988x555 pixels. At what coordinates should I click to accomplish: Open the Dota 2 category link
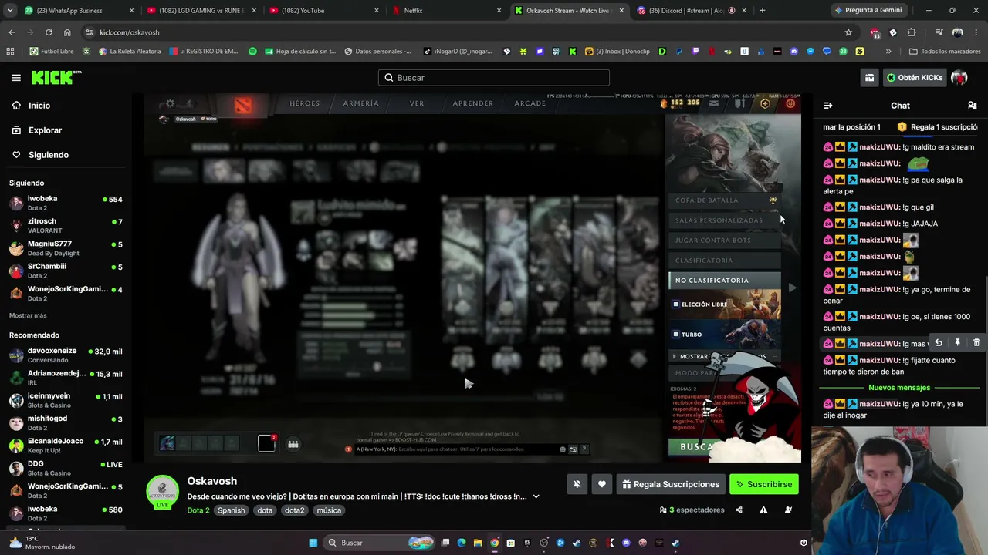pos(198,510)
